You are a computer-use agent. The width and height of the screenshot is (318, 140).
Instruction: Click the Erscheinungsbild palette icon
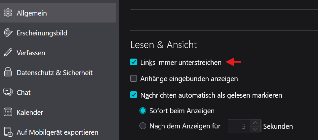point(8,33)
